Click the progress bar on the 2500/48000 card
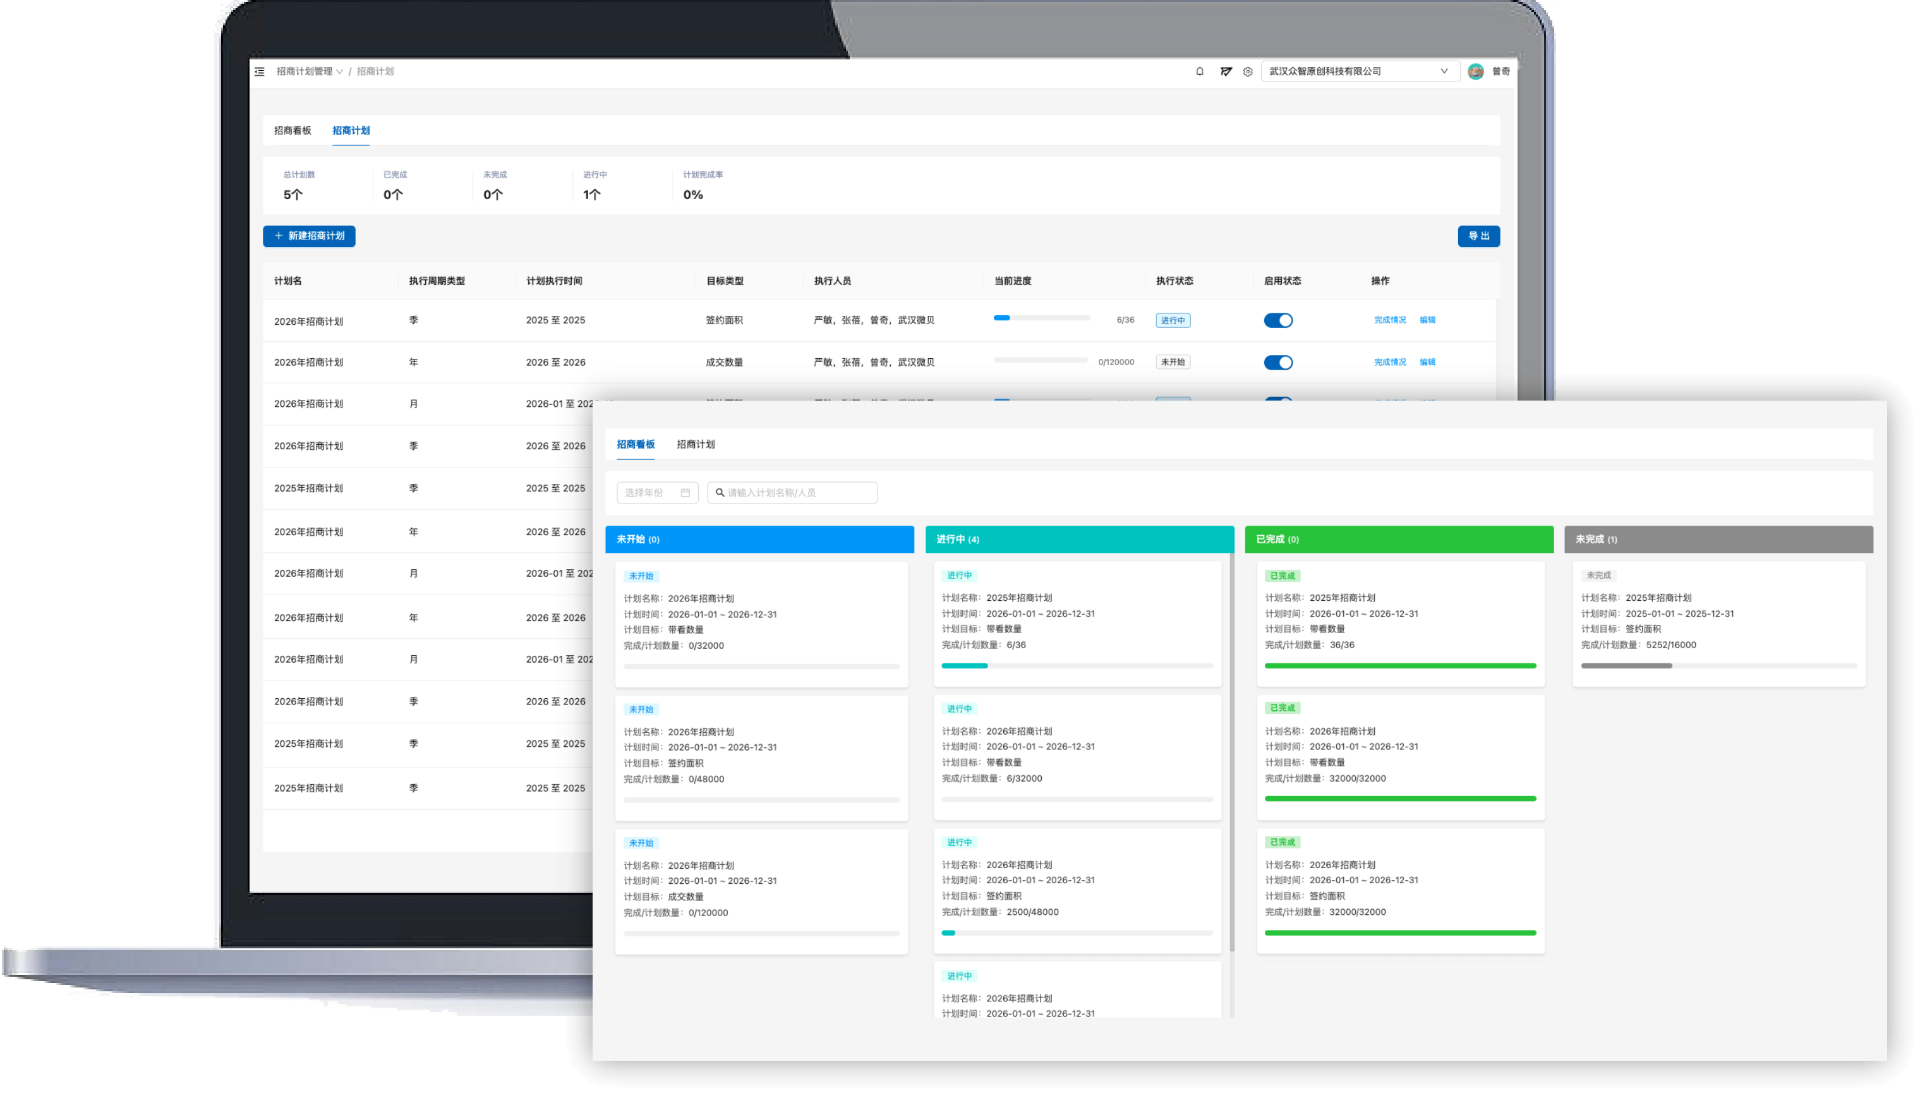 point(1077,933)
